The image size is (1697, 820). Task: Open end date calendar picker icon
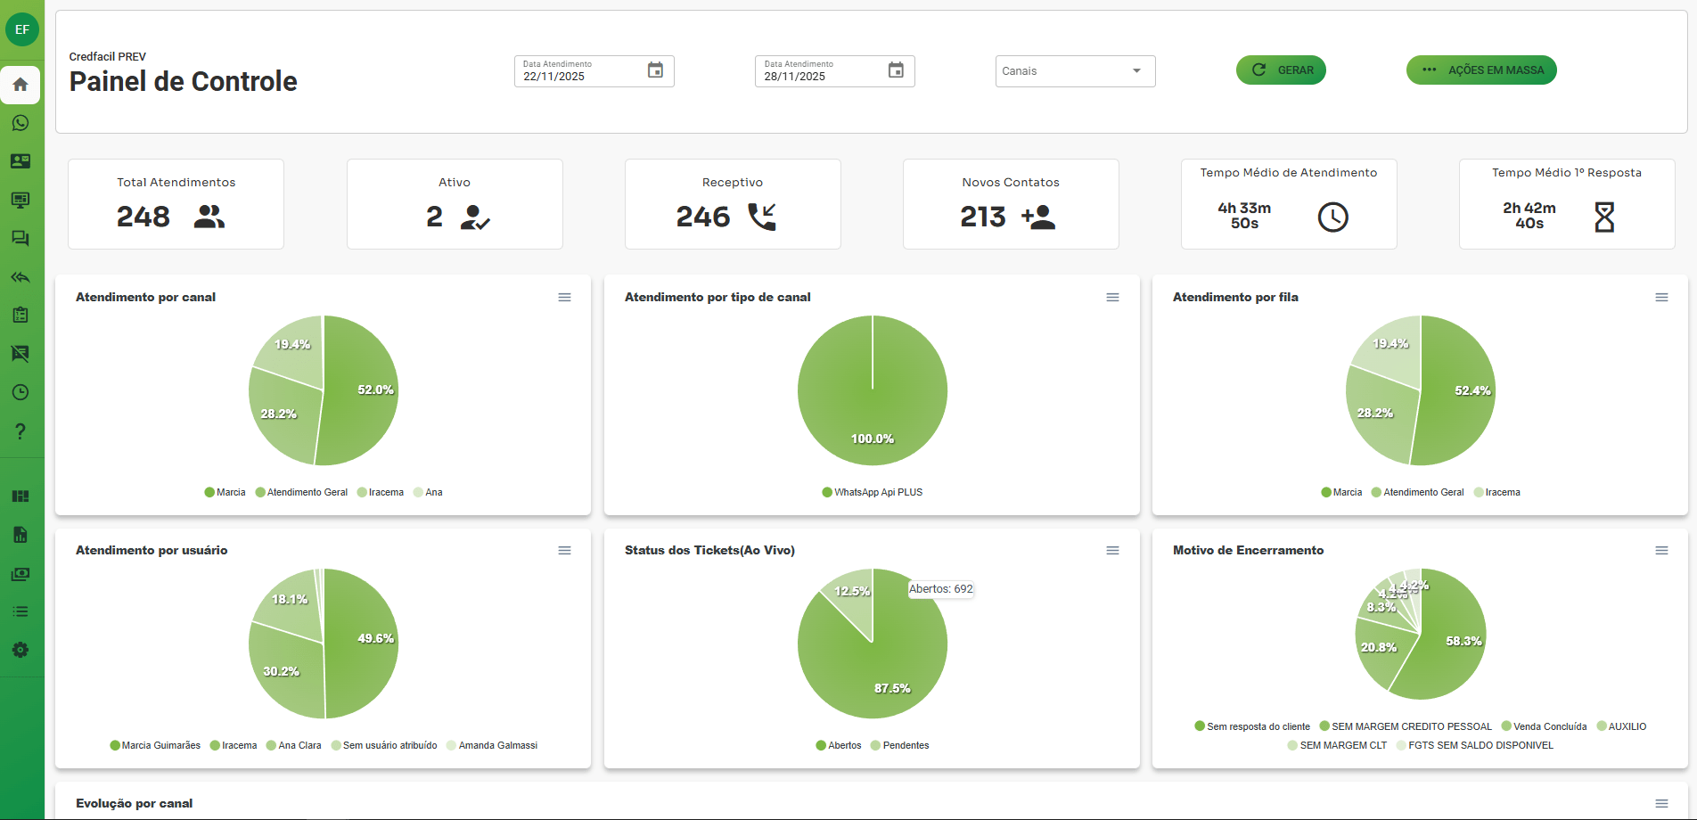(x=896, y=70)
